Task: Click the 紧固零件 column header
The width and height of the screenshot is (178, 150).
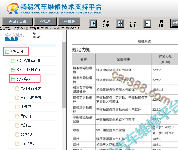Action: [x=123, y=59]
